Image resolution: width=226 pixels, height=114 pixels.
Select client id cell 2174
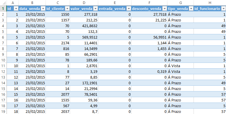(58, 43)
